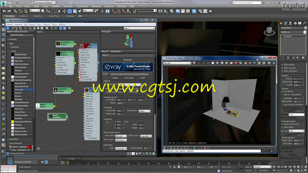This screenshot has width=308, height=173.
Task: Toggle the Affect specular checkbox
Action: [x=282, y=68]
